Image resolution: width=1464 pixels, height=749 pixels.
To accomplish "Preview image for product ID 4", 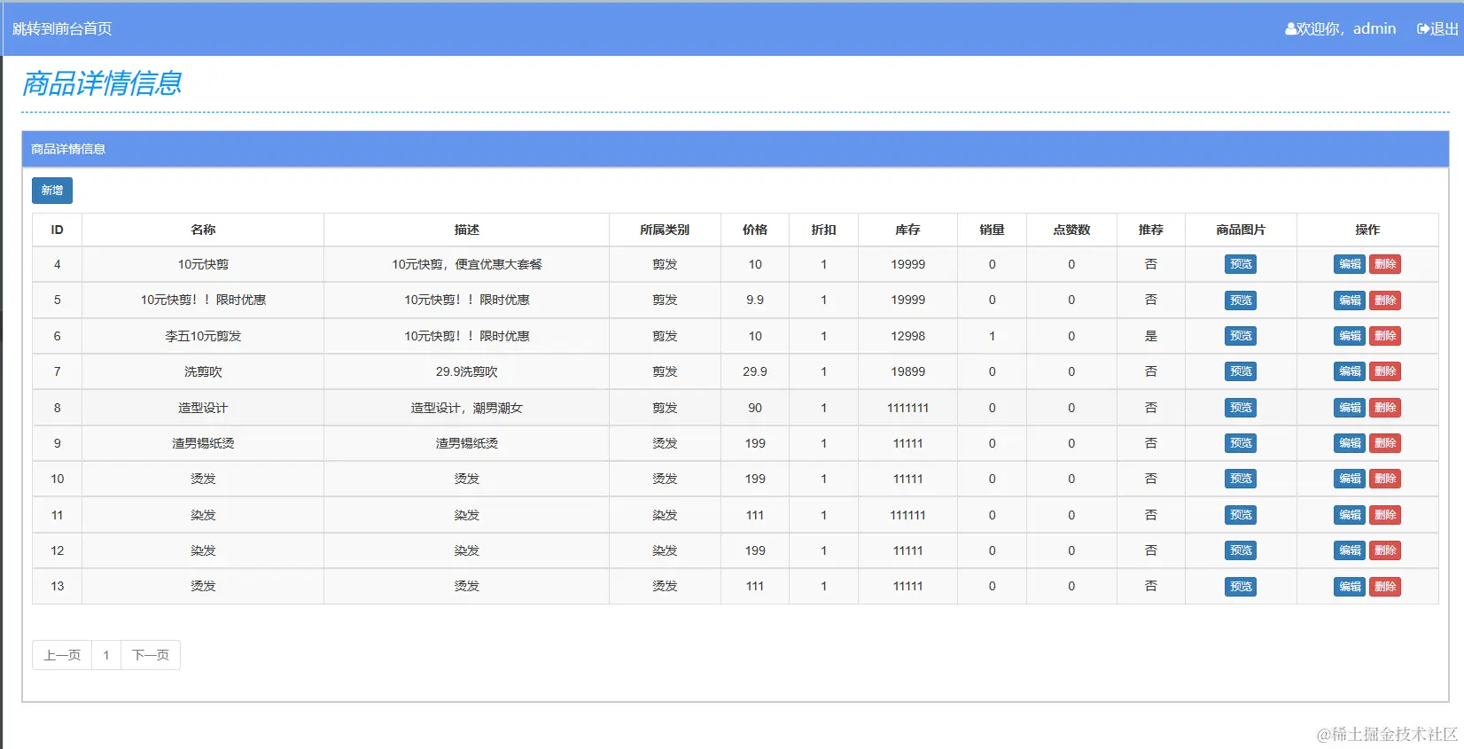I will click(x=1241, y=264).
